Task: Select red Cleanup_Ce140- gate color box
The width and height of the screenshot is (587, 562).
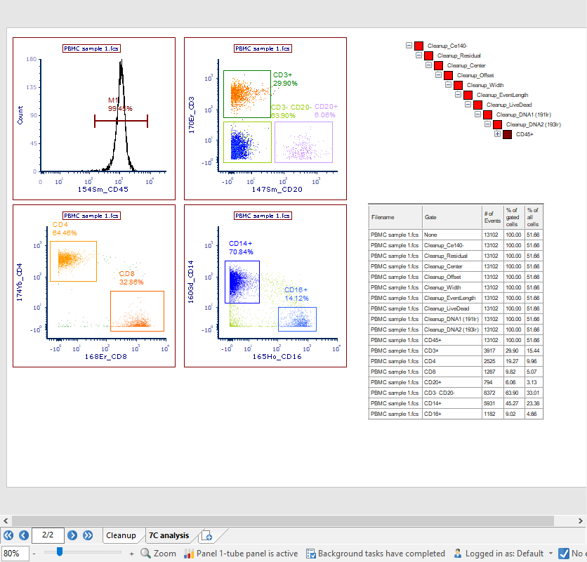Action: tap(419, 46)
